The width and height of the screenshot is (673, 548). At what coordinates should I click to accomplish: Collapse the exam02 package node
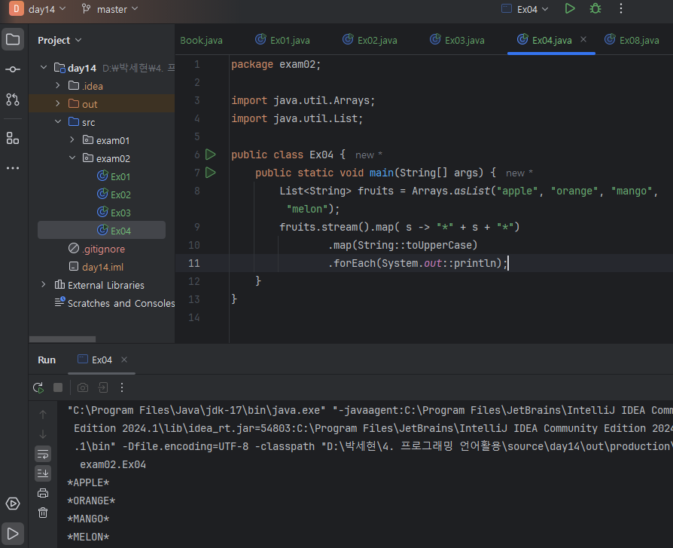pos(72,158)
